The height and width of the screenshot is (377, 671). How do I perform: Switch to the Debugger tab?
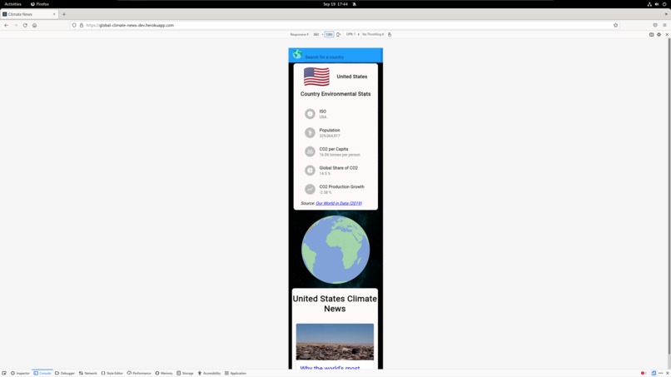pos(65,373)
